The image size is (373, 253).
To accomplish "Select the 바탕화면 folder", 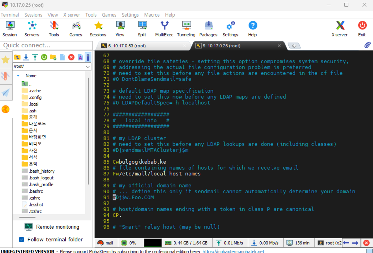I will click(x=37, y=137).
